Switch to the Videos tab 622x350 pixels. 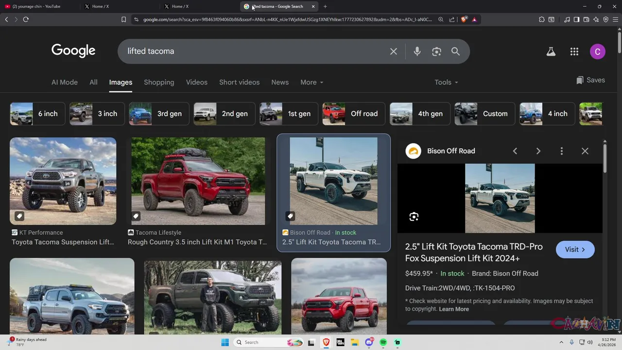tap(197, 83)
